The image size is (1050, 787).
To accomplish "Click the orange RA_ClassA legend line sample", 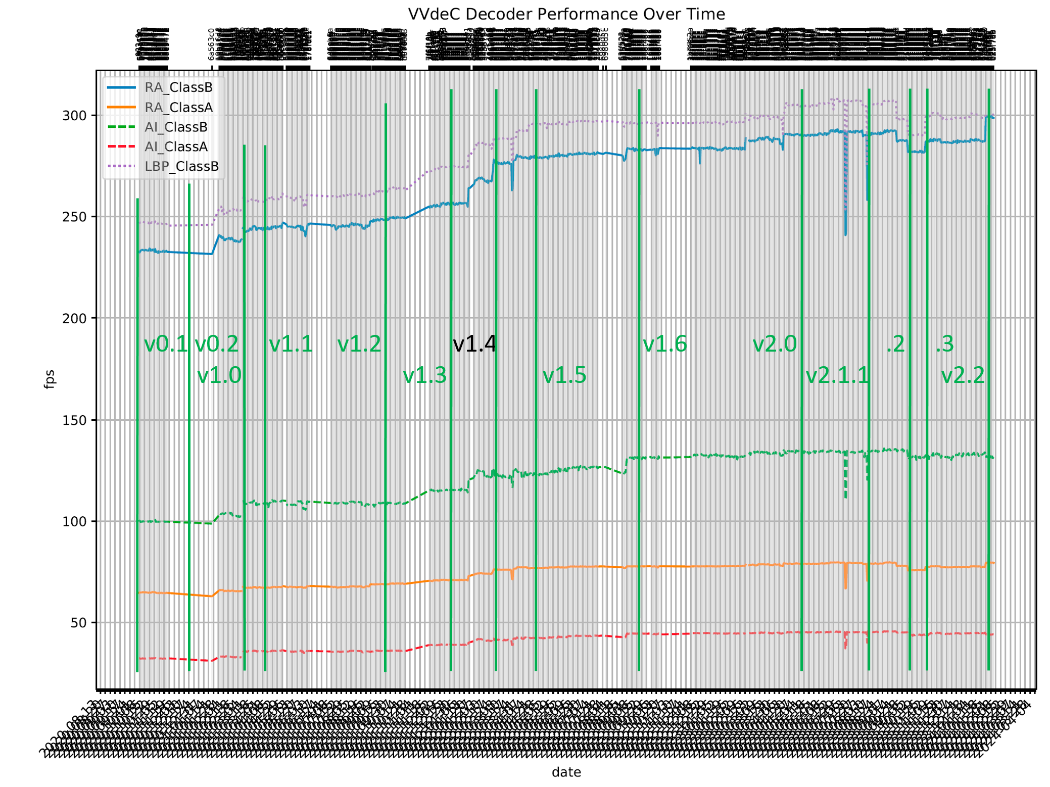I will (121, 107).
